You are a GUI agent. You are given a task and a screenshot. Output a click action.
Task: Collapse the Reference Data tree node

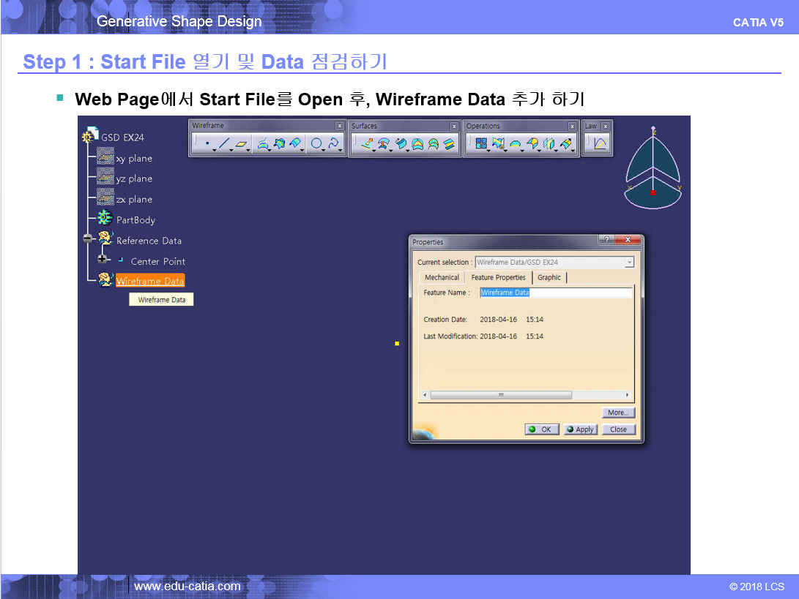[x=88, y=239]
